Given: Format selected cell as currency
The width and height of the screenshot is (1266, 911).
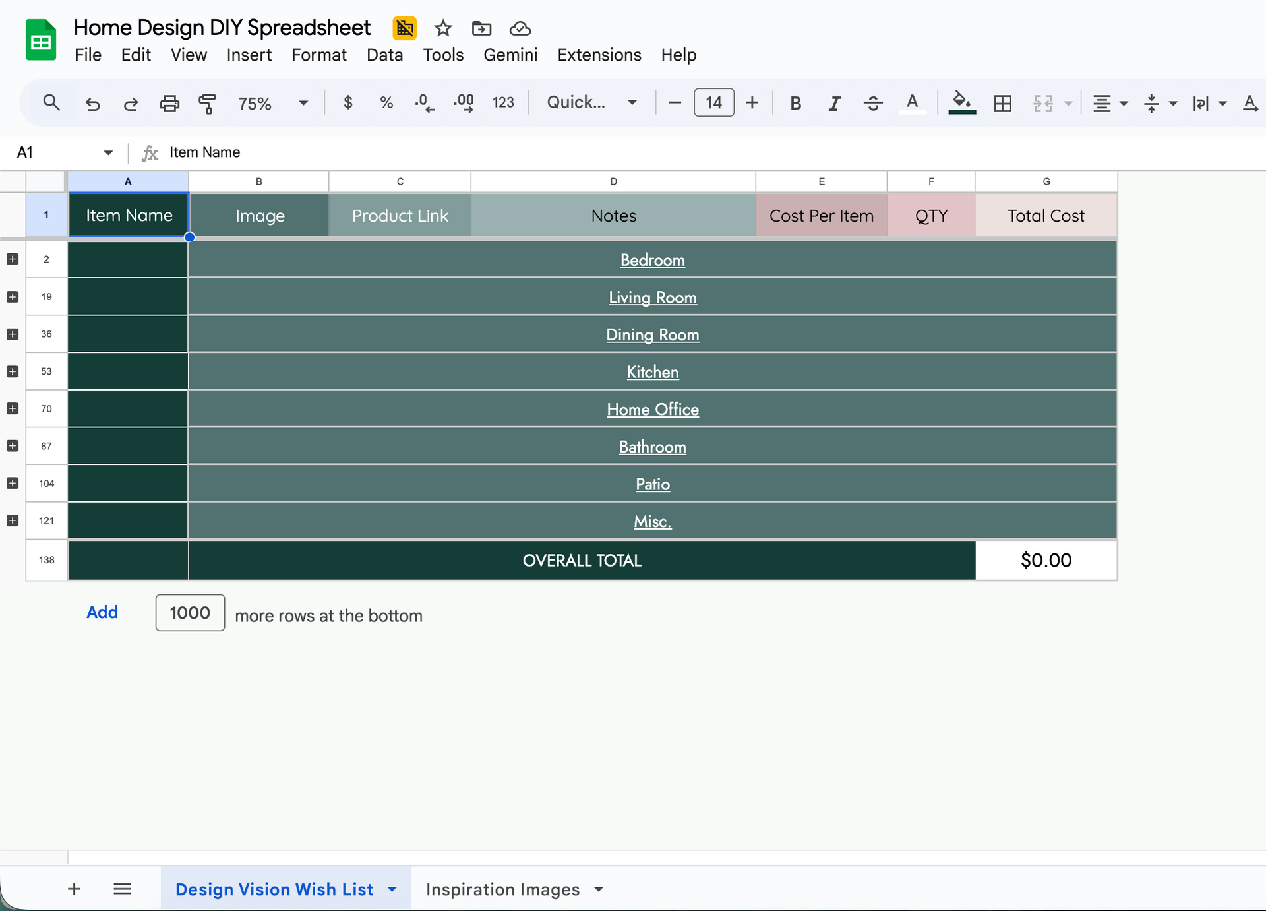Looking at the screenshot, I should pos(348,103).
